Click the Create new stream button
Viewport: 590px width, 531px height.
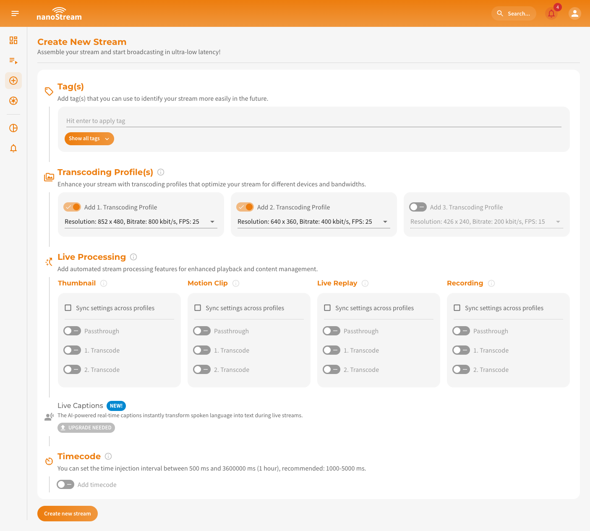click(67, 513)
